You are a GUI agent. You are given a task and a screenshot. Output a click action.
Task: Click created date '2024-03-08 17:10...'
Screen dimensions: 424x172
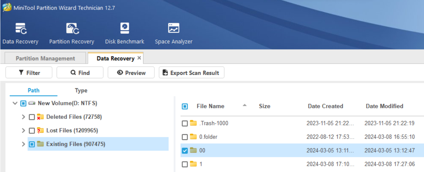pos(330,164)
